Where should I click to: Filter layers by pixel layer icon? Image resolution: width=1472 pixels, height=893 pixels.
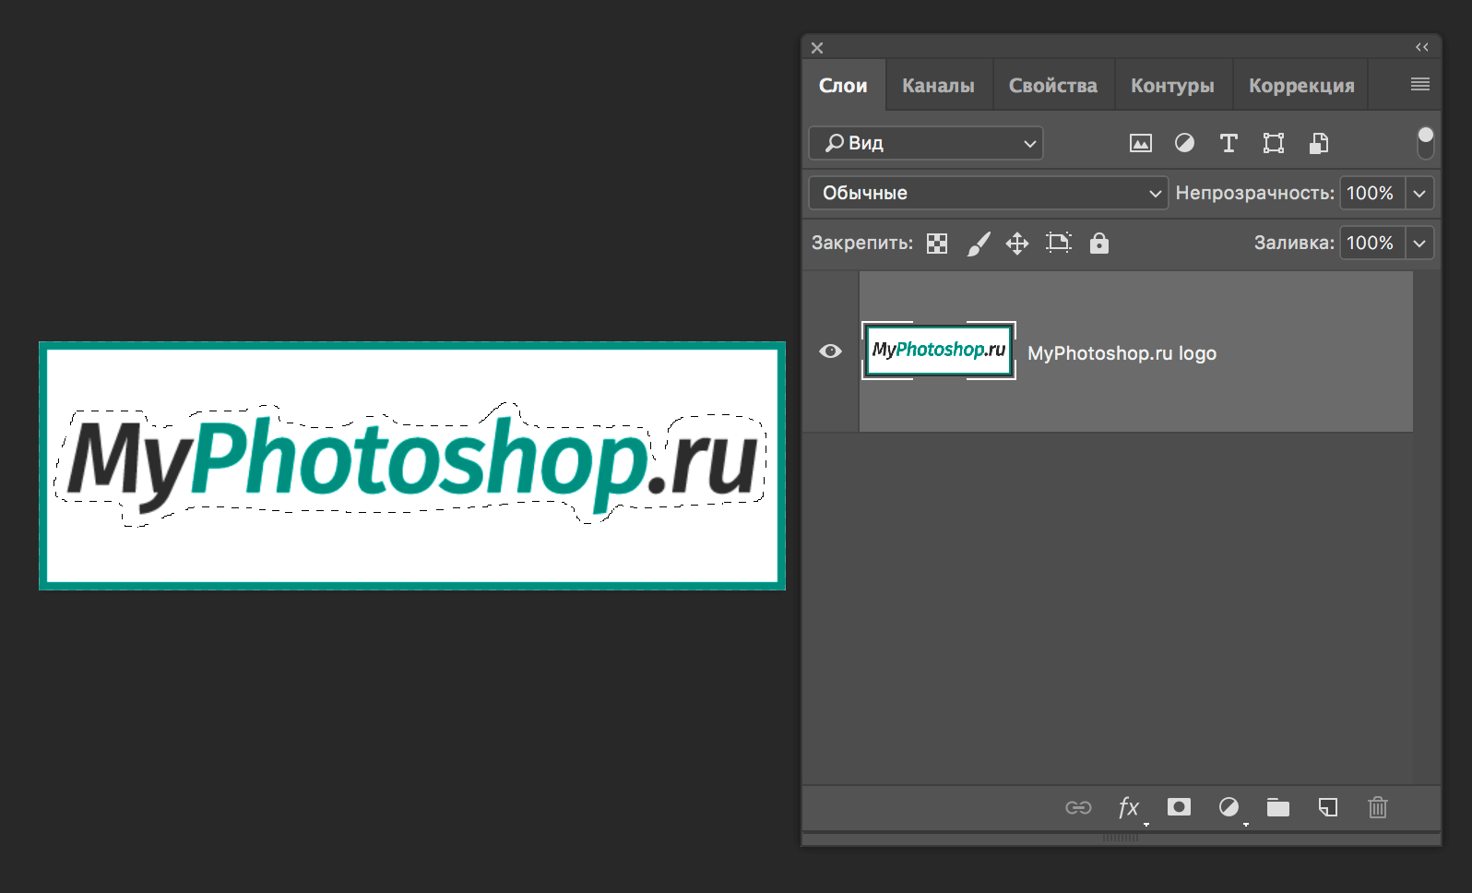pyautogui.click(x=1140, y=143)
